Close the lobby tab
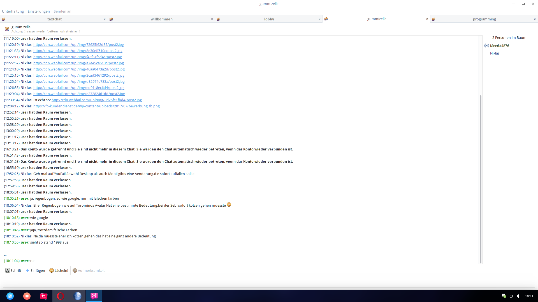 tap(319, 19)
